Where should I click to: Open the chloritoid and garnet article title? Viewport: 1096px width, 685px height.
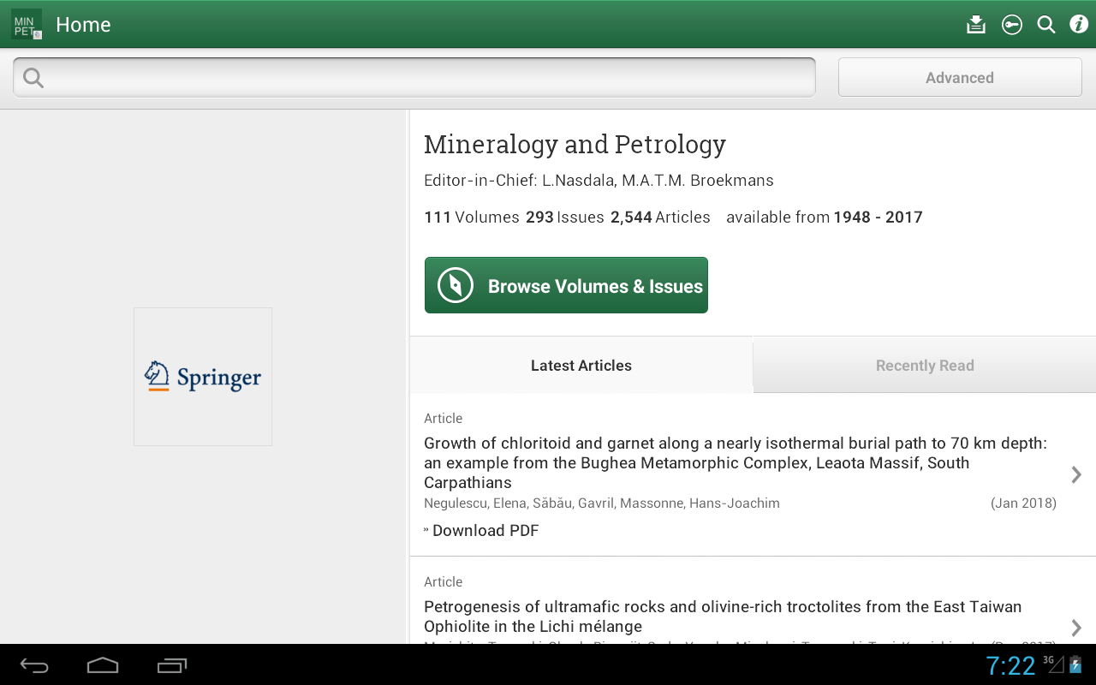coord(735,463)
